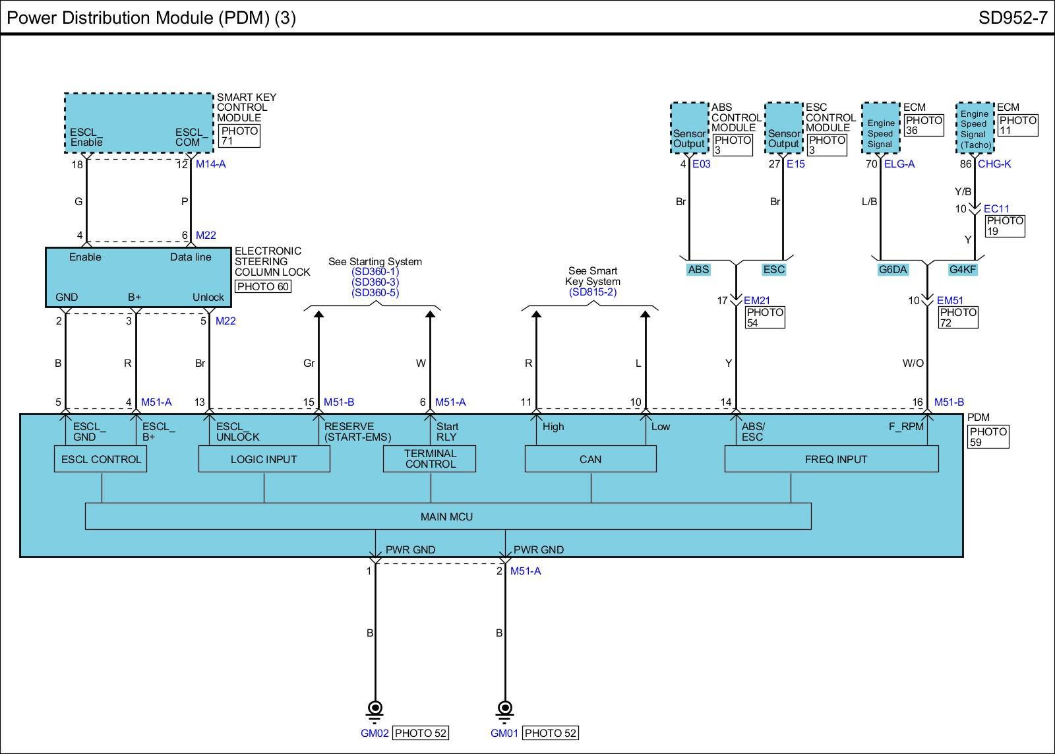
Task: Select the MAIN MCU block
Action: [447, 517]
